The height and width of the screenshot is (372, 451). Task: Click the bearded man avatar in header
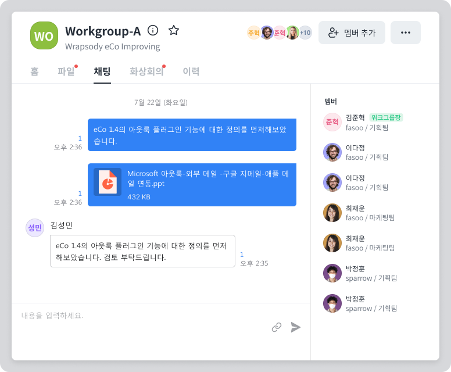click(x=267, y=33)
